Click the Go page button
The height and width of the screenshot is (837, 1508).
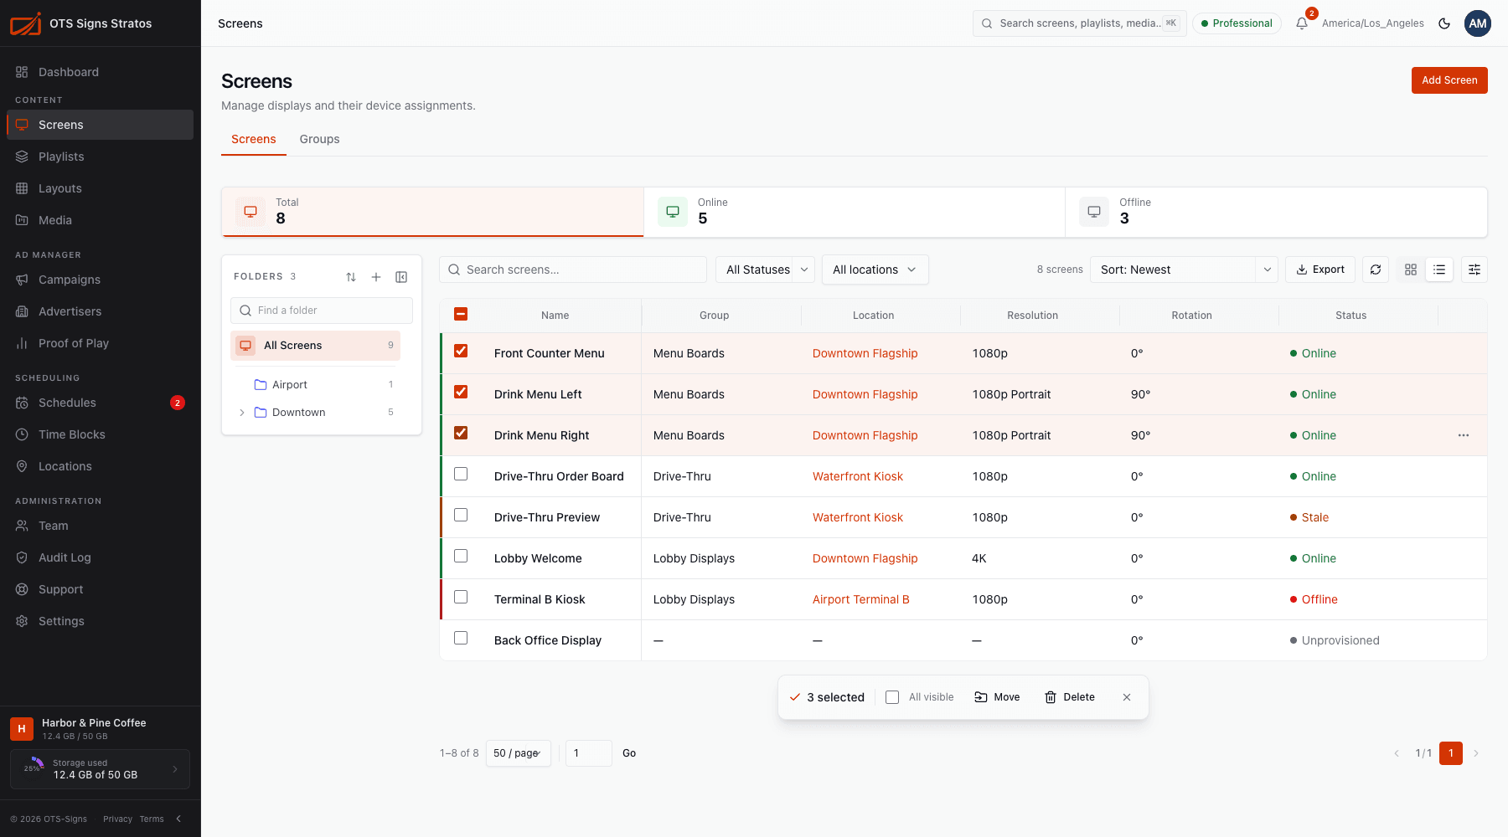coord(629,753)
